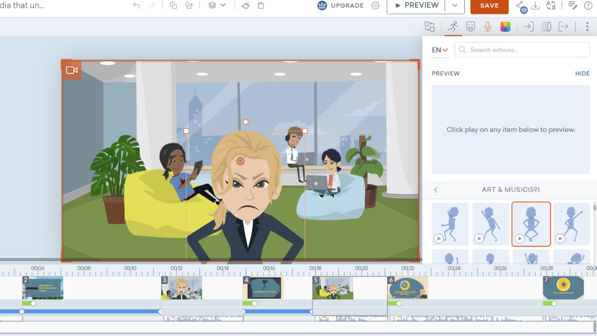This screenshot has height=336, width=597.
Task: Open video settings gear
Action: click(376, 5)
